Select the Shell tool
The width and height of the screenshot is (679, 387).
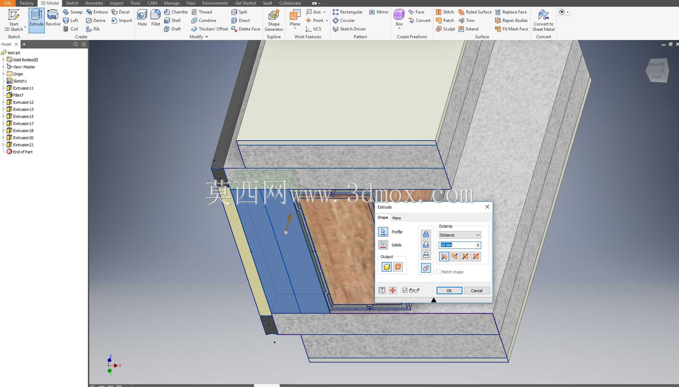172,21
